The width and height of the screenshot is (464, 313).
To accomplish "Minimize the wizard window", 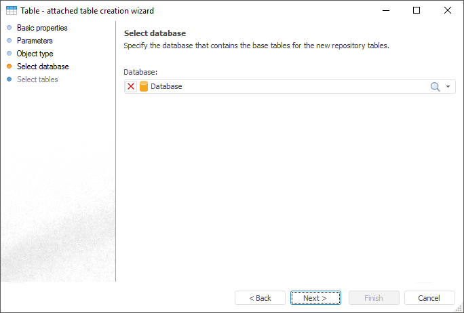I will pyautogui.click(x=385, y=11).
